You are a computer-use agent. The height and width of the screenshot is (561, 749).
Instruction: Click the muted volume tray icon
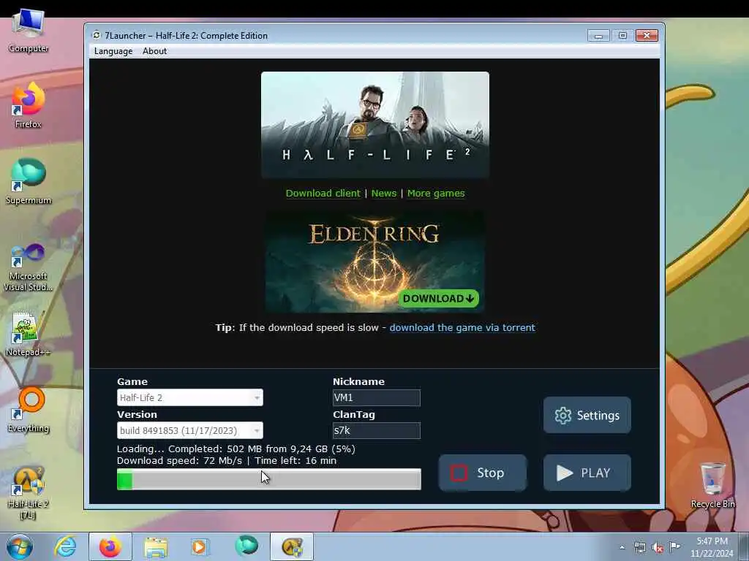tap(658, 548)
